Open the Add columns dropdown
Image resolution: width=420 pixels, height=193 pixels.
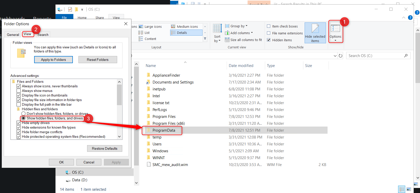click(241, 33)
